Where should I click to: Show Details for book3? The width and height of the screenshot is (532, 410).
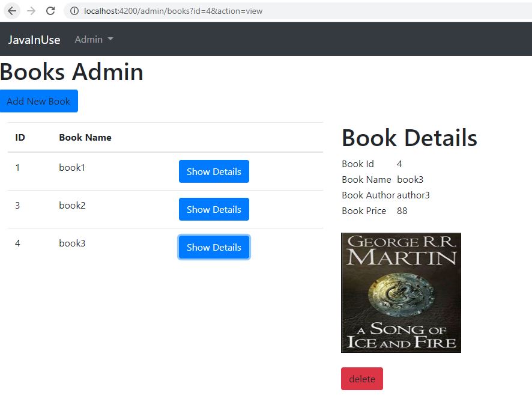click(214, 247)
